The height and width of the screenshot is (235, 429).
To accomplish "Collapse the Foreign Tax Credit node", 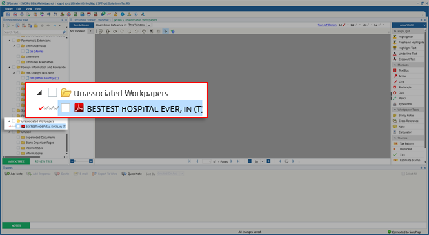I will click(x=14, y=73).
